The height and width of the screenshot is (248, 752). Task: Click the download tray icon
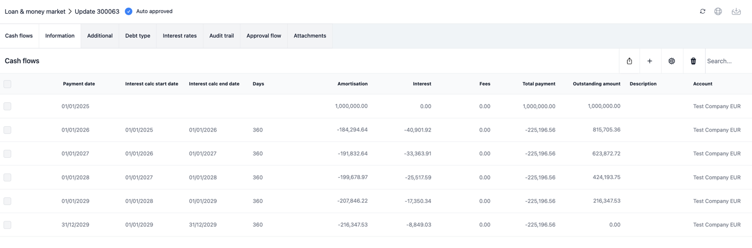point(736,11)
